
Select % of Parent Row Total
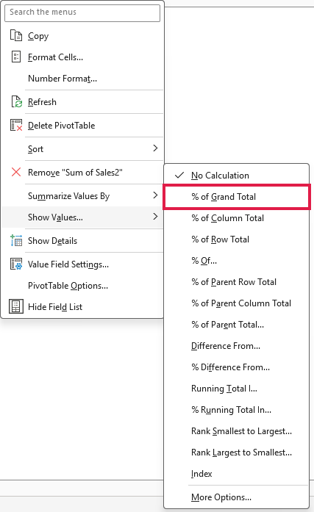236,282
